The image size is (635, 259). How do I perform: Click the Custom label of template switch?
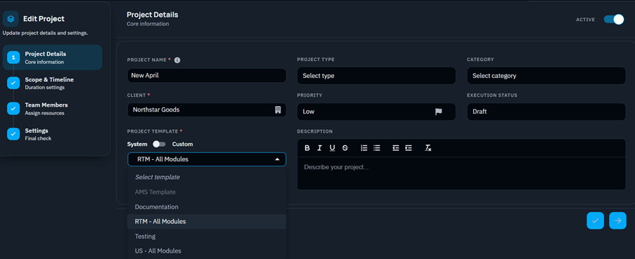pos(182,145)
